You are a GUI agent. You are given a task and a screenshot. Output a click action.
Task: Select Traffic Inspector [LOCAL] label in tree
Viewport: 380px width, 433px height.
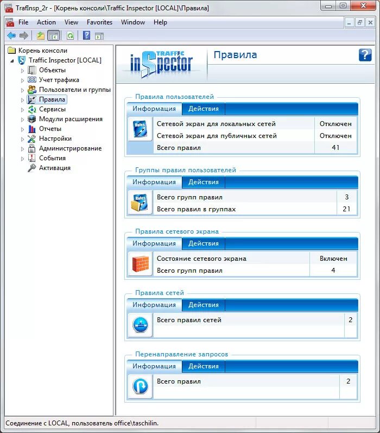coord(65,60)
